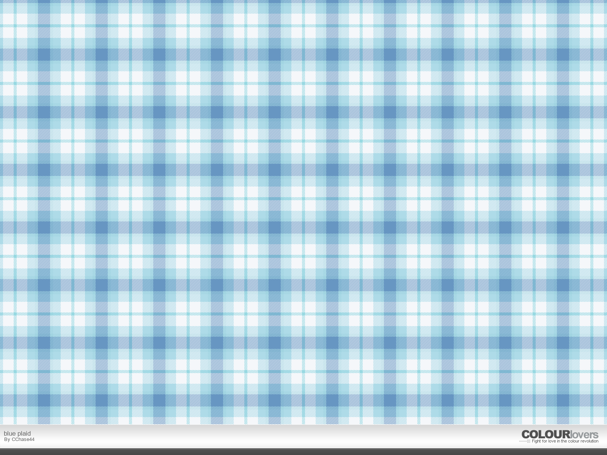Click the word 'Fight' in the tagline

pyautogui.click(x=536, y=441)
